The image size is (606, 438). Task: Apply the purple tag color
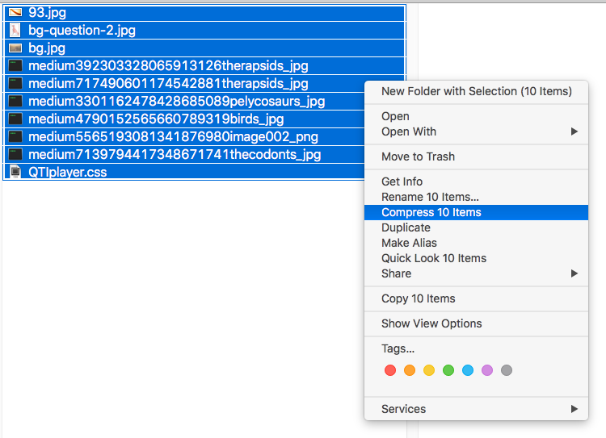[x=487, y=370]
